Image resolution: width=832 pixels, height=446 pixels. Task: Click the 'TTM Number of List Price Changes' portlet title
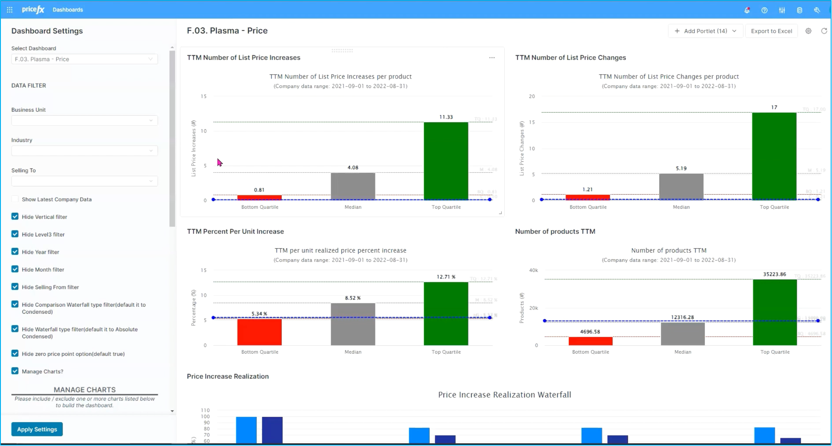(x=571, y=57)
